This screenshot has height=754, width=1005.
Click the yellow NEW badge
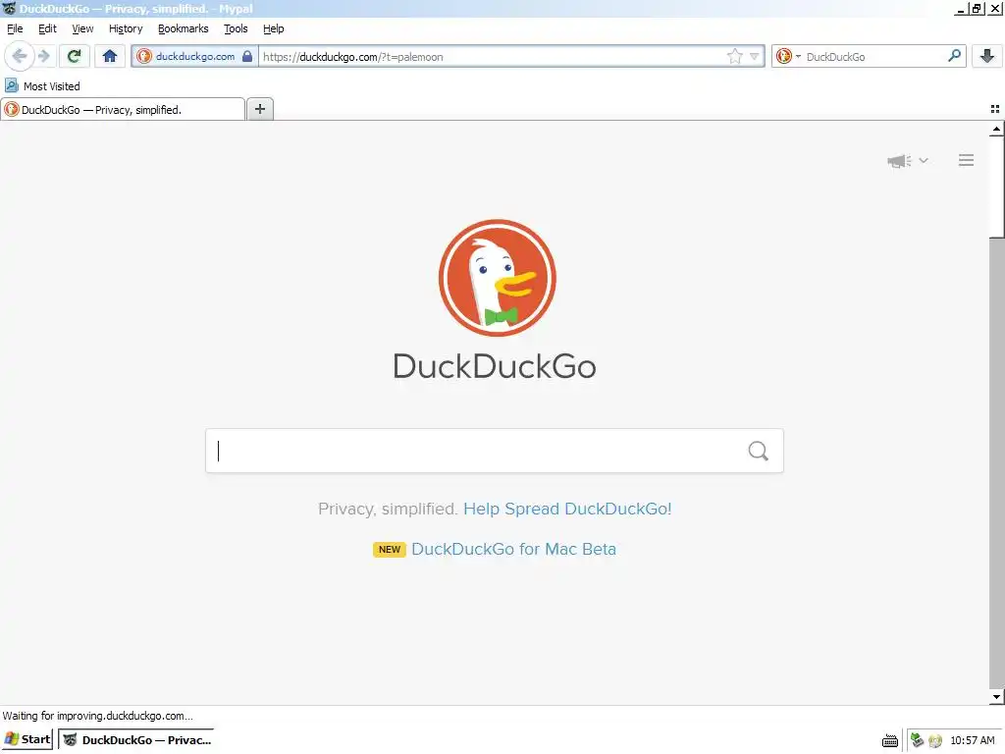(x=389, y=550)
